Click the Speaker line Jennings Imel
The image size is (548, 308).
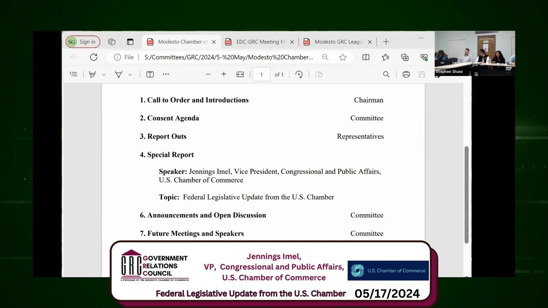coord(270,176)
